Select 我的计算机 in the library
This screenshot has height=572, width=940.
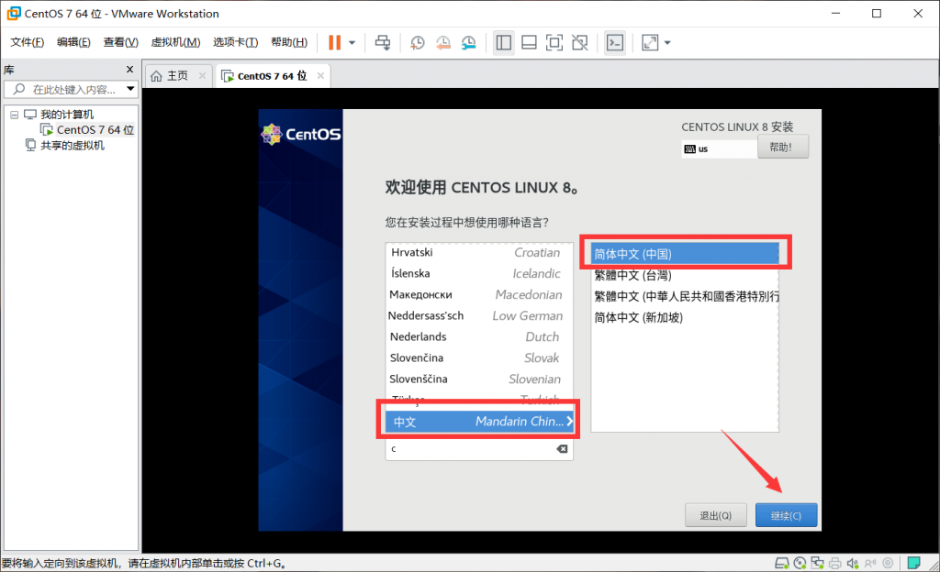coord(66,115)
